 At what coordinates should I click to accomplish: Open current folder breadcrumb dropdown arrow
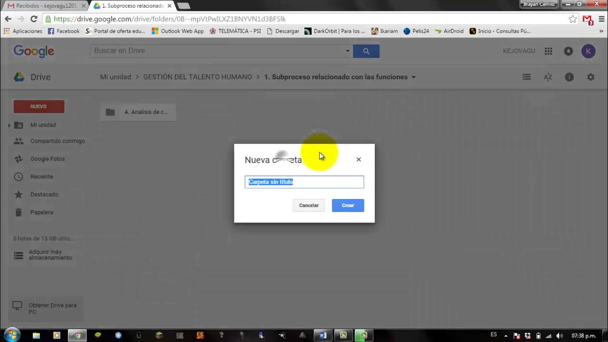[x=413, y=77]
